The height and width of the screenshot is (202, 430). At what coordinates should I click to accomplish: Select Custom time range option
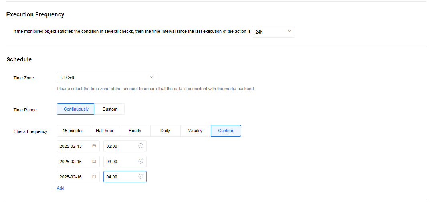tap(110, 109)
